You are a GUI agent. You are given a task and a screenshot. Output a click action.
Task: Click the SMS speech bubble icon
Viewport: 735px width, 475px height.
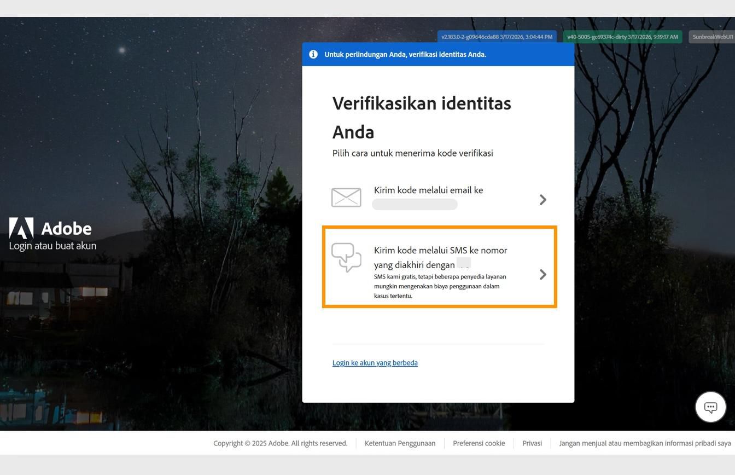(347, 258)
